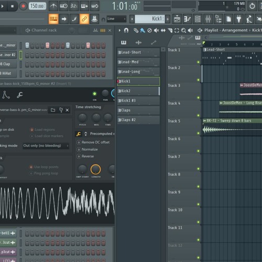Click the record button in transport
Image resolution: width=262 pixels, height=262 pixels.
click(x=23, y=6)
